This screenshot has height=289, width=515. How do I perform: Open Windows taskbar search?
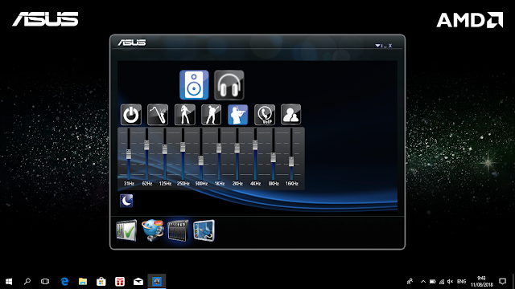tap(27, 282)
